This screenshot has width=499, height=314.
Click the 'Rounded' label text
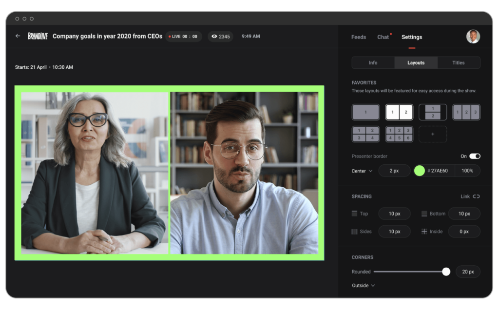361,272
